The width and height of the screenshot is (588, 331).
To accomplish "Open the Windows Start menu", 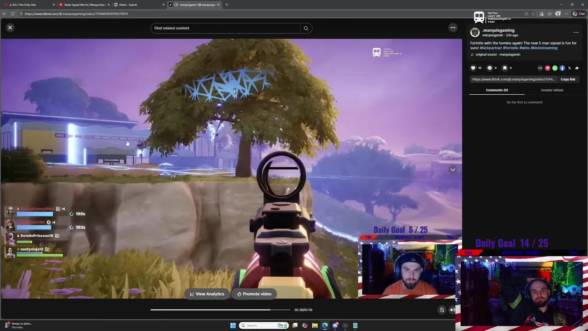I will click(x=233, y=325).
